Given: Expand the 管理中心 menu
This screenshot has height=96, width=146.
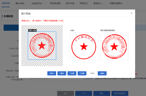Looking at the screenshot, I should 99,3.
